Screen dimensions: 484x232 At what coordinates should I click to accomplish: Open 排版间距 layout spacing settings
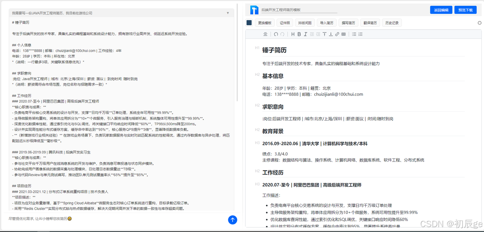pyautogui.click(x=305, y=23)
